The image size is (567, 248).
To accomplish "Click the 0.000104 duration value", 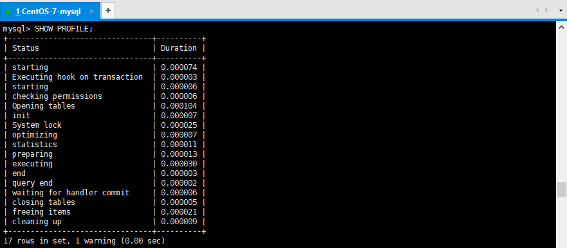I will tap(179, 106).
